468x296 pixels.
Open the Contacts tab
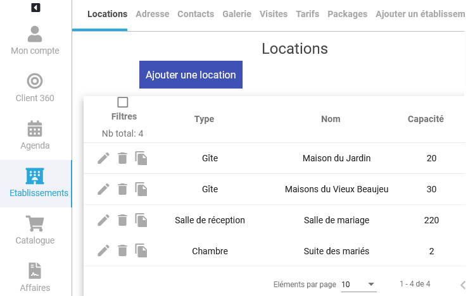(196, 14)
